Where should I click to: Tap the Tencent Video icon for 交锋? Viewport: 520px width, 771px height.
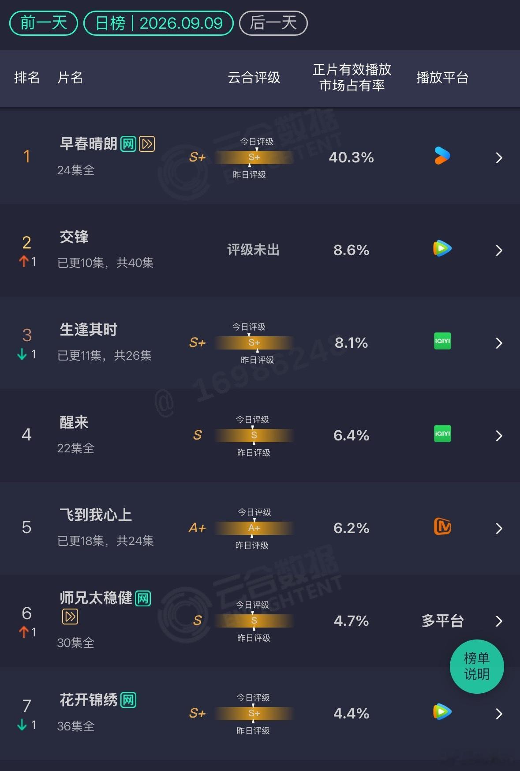coord(442,248)
